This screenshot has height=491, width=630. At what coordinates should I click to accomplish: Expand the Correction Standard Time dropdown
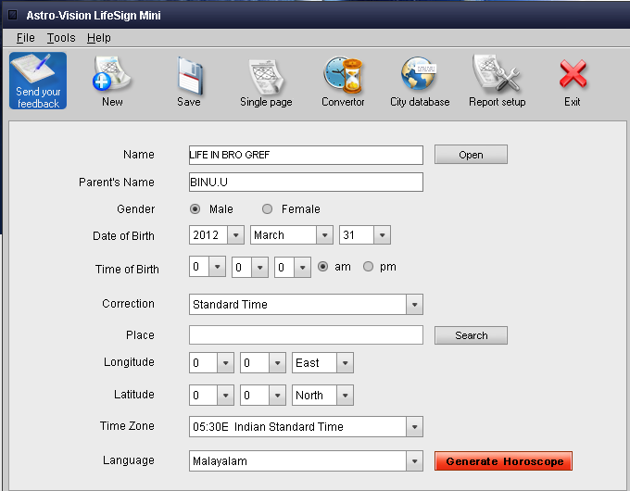tap(414, 304)
